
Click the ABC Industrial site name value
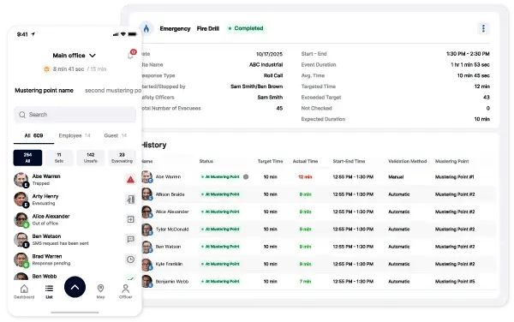click(266, 65)
